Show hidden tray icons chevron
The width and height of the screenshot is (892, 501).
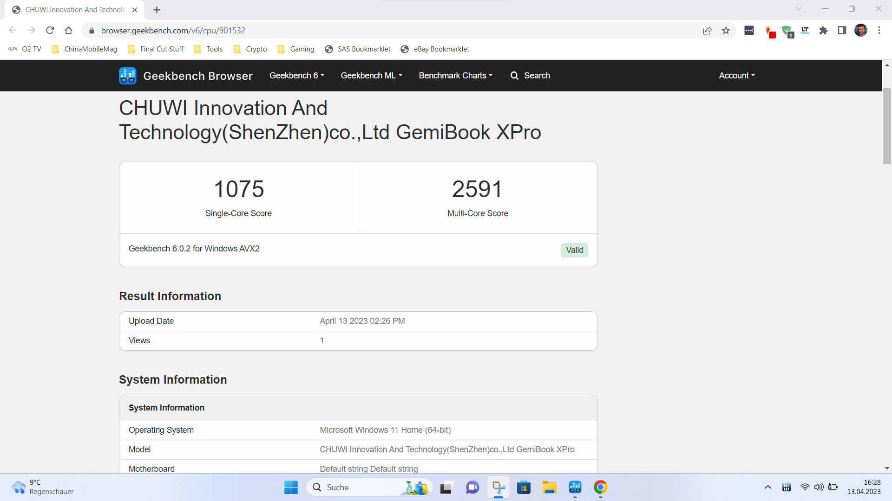tap(767, 487)
